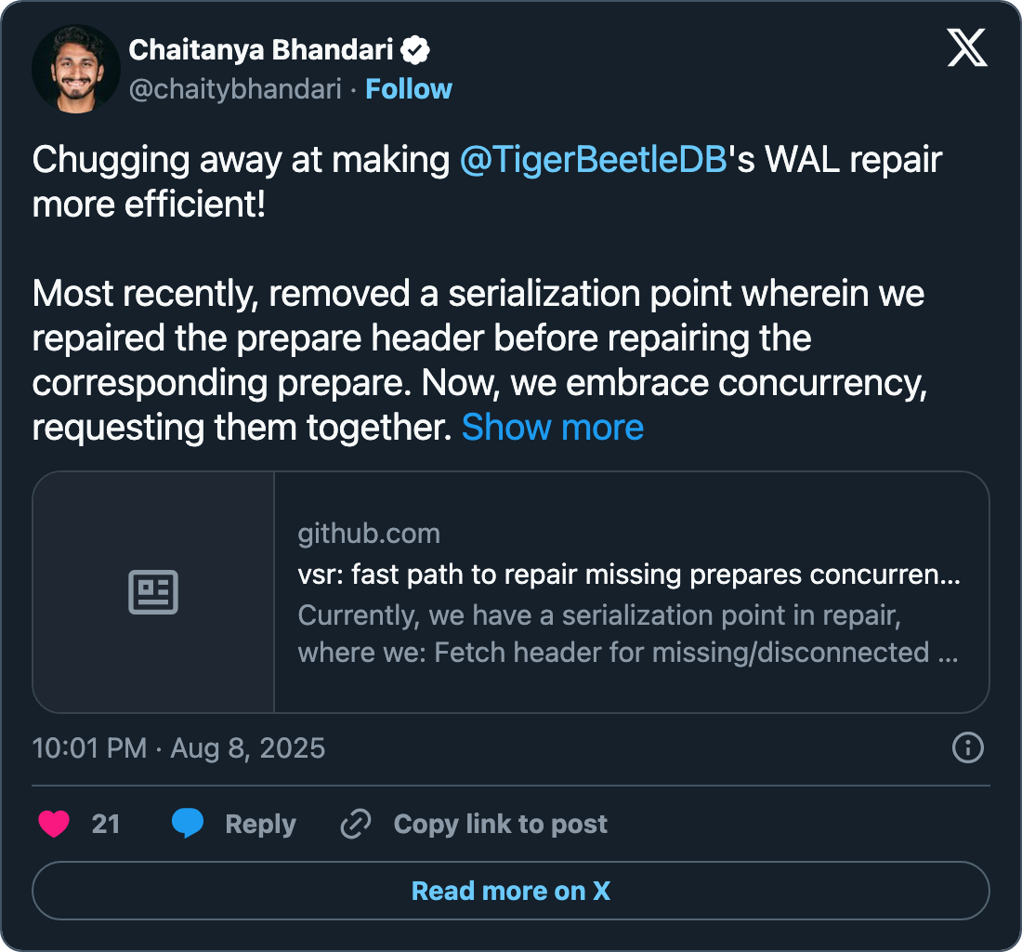This screenshot has width=1022, height=952.
Task: Click the verified badge next to name
Action: pyautogui.click(x=415, y=50)
